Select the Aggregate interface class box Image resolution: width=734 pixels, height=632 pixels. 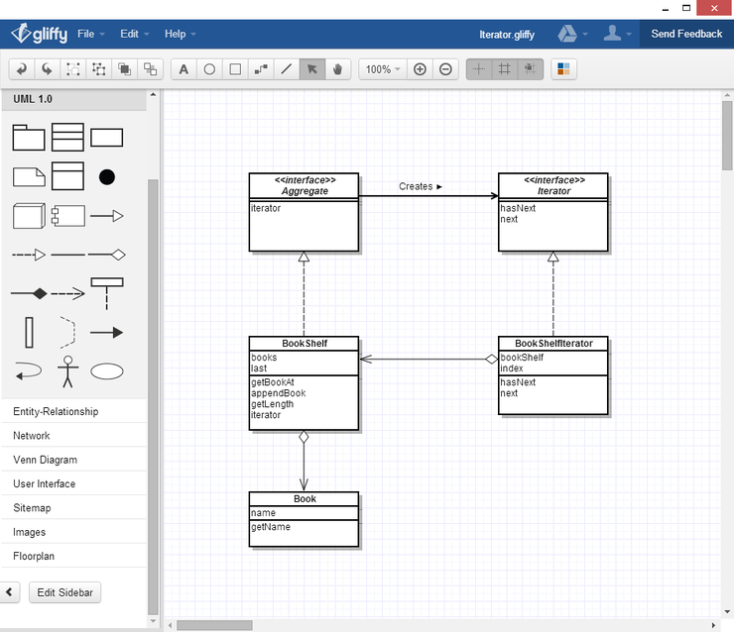point(304,212)
